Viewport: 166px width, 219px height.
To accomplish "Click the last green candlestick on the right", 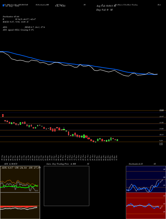I will (117, 140).
